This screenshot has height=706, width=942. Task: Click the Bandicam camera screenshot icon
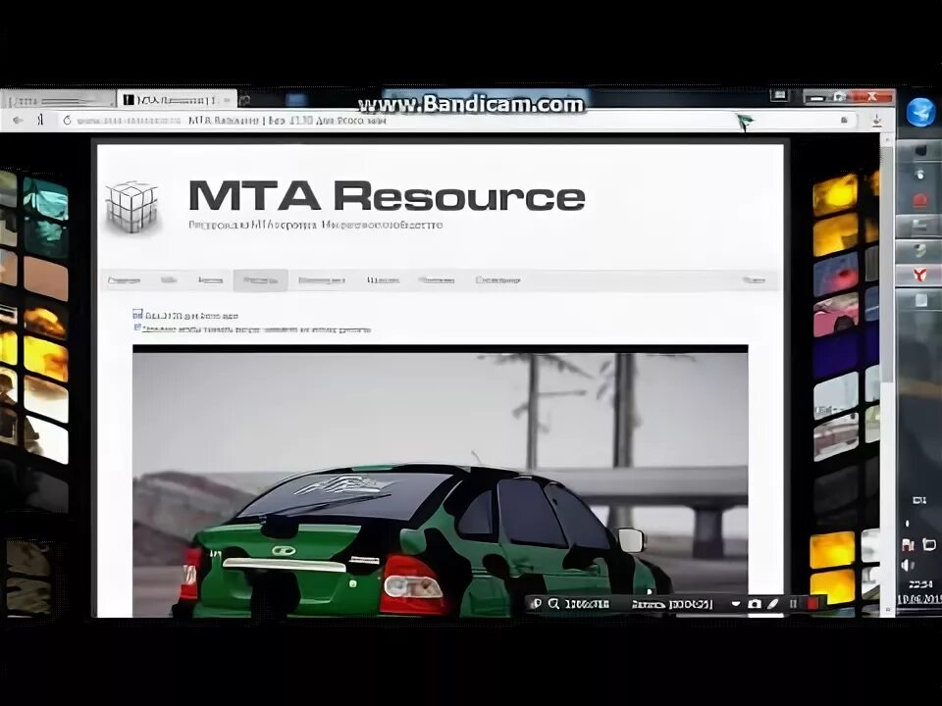[x=755, y=604]
